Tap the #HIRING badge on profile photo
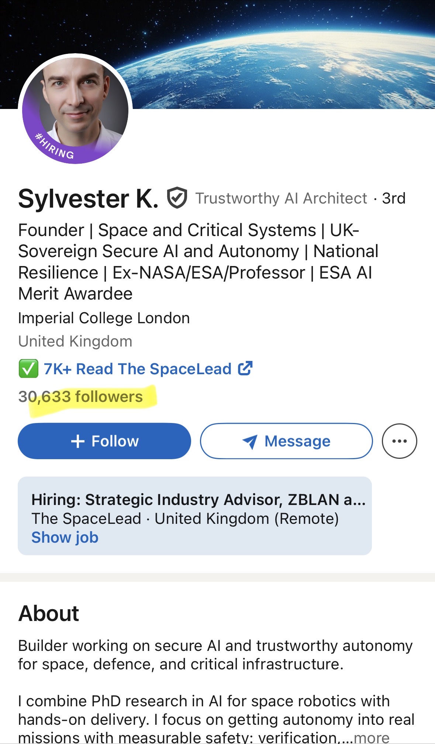 tap(55, 147)
